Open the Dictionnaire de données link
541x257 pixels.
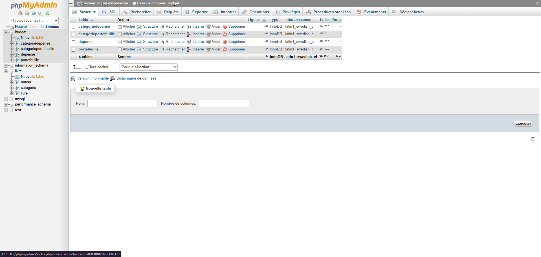136,78
